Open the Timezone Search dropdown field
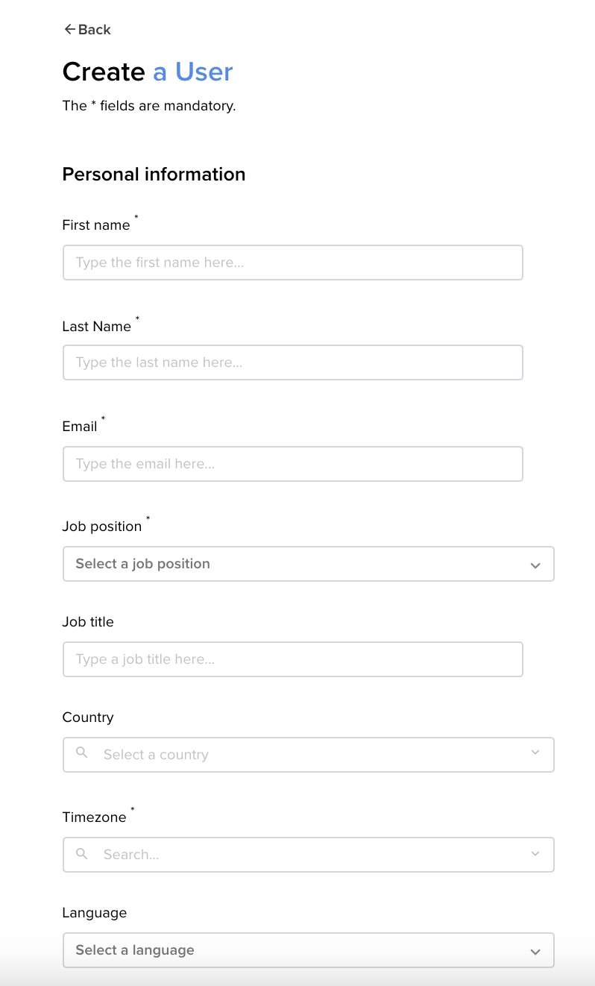 point(308,855)
